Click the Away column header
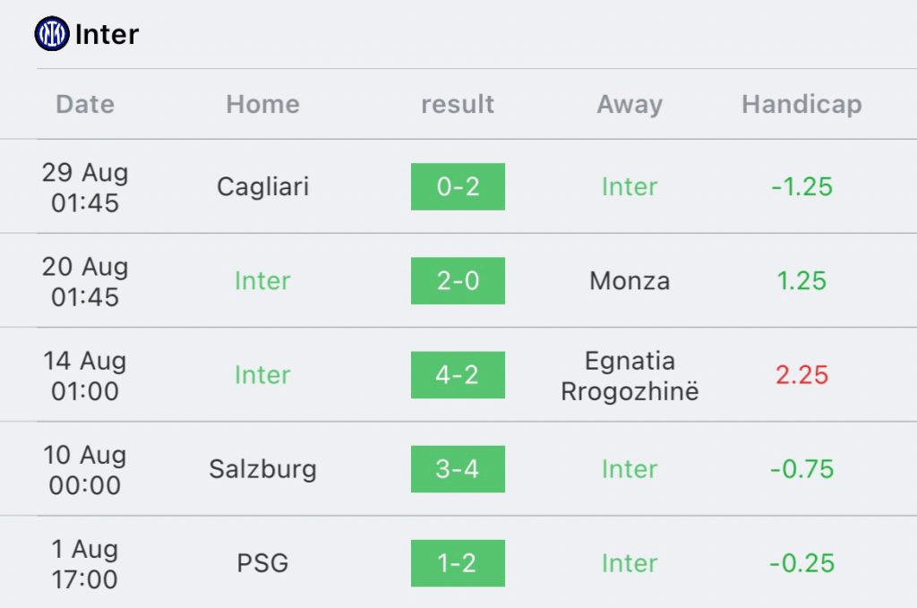The image size is (917, 608). tap(630, 104)
